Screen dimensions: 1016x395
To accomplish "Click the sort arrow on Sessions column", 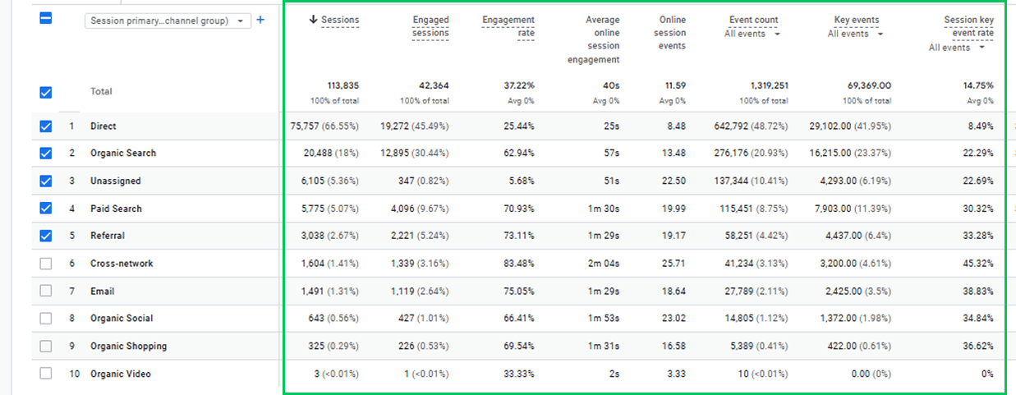I will 314,20.
